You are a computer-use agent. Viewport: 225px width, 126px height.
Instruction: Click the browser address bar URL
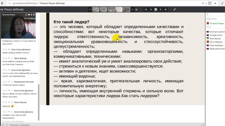click(25, 3)
